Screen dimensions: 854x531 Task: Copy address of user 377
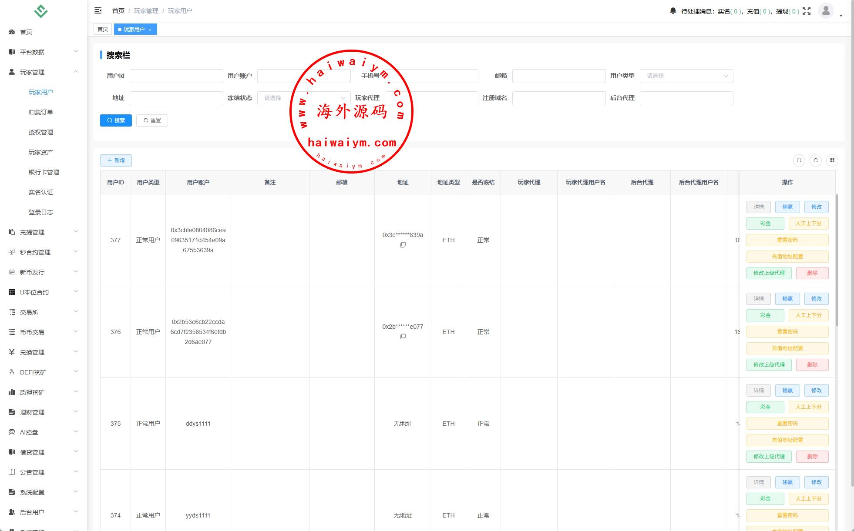[x=403, y=245]
